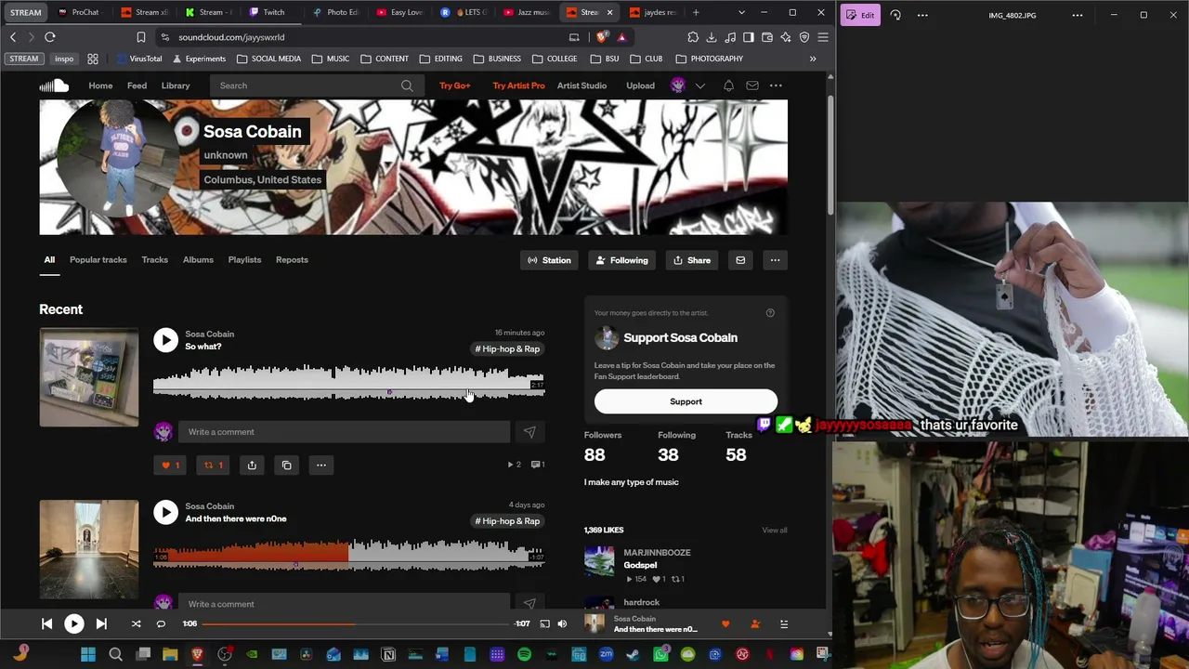
Task: Mute the player volume
Action: [x=562, y=624]
